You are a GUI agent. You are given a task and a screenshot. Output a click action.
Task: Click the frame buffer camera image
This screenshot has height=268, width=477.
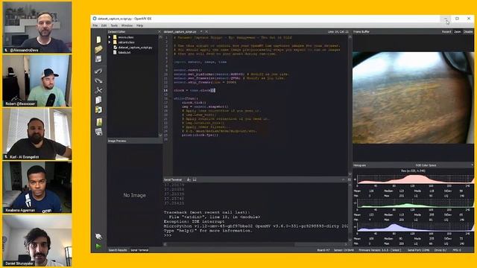413,98
